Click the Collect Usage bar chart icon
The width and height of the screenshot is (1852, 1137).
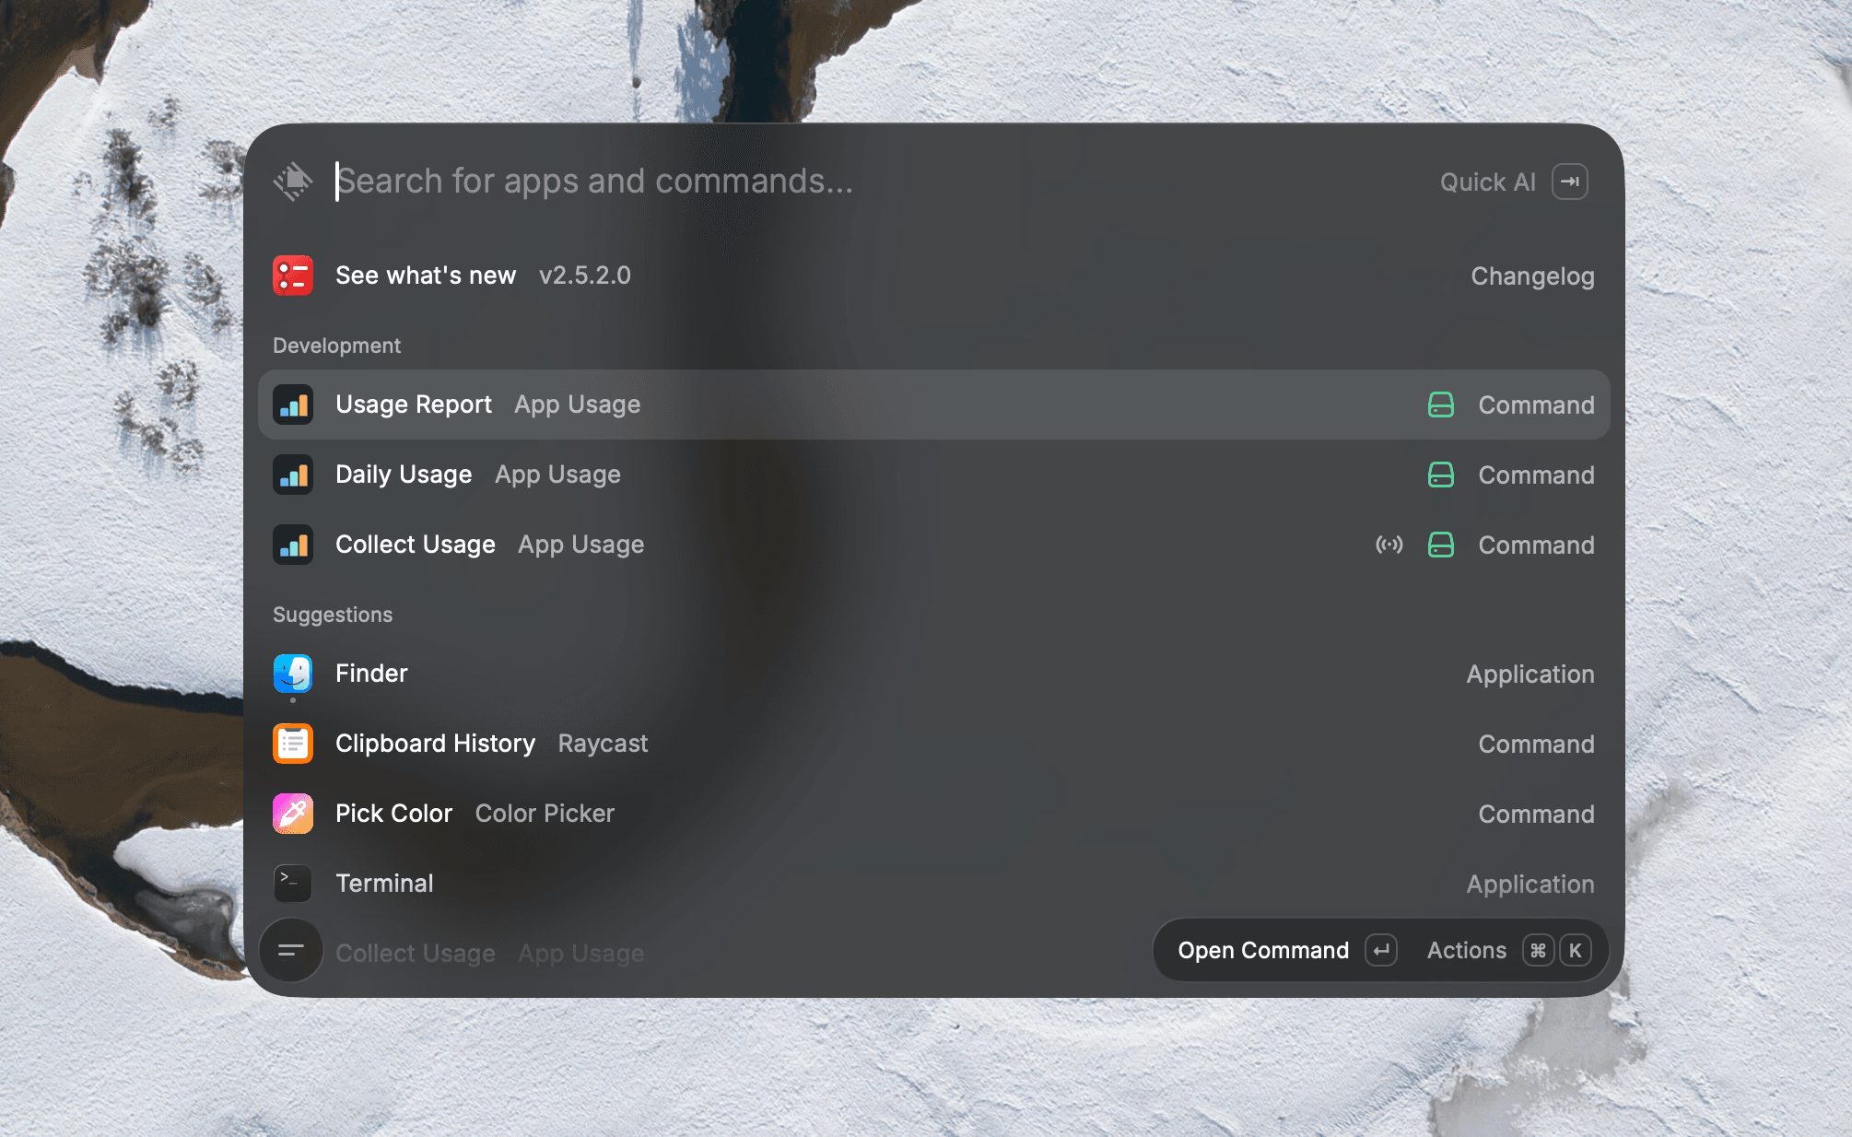[x=293, y=545]
